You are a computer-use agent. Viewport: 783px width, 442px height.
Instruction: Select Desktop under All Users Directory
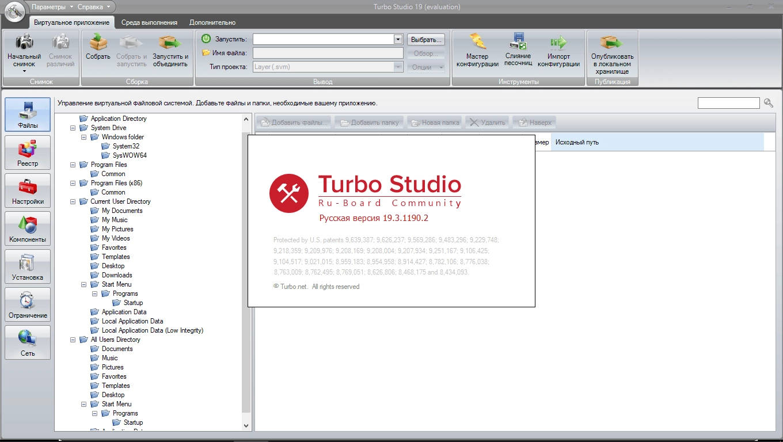(x=113, y=395)
